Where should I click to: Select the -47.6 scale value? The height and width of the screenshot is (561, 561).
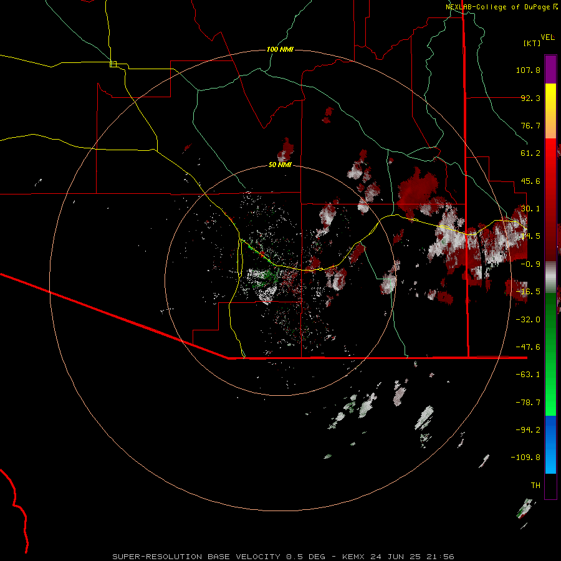click(528, 347)
